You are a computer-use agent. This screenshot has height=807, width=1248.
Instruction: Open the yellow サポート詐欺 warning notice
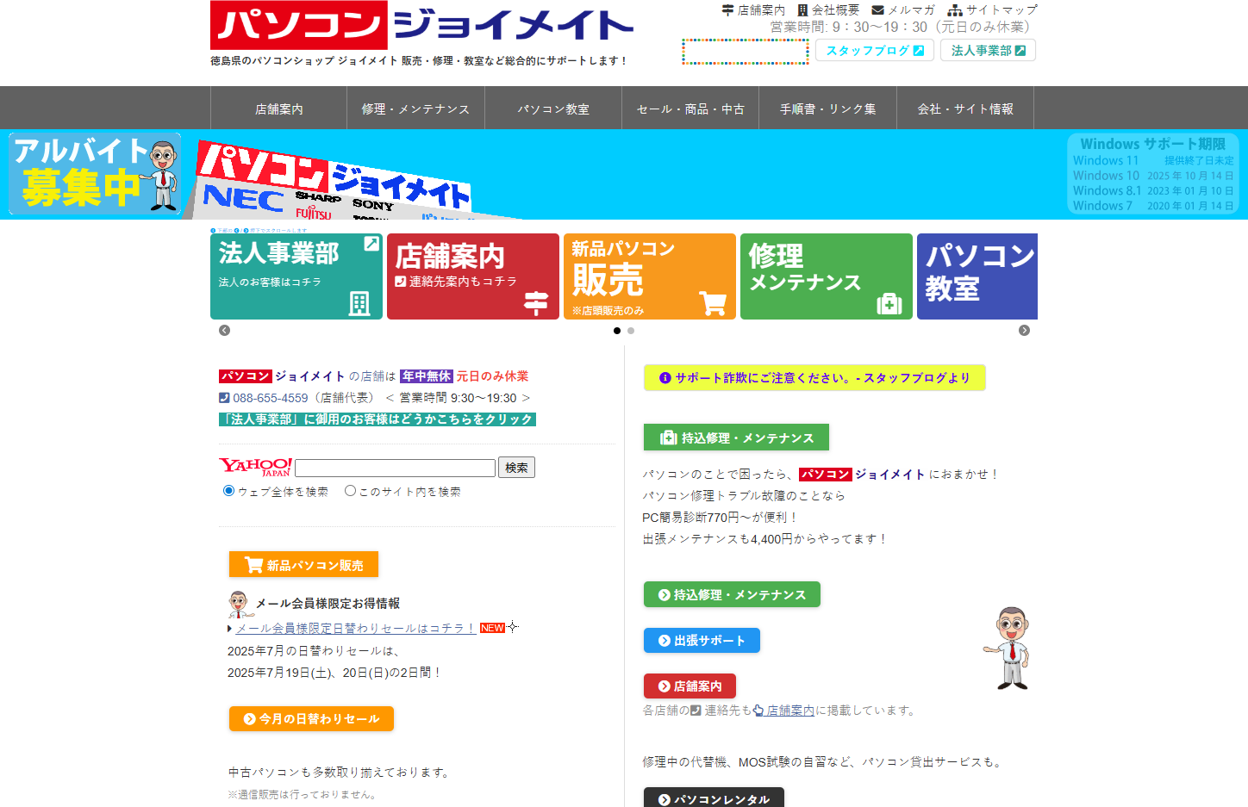814,377
